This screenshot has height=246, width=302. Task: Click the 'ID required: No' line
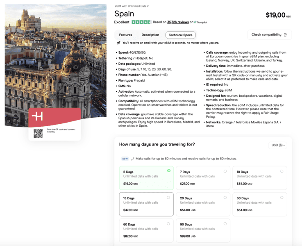click(x=217, y=84)
